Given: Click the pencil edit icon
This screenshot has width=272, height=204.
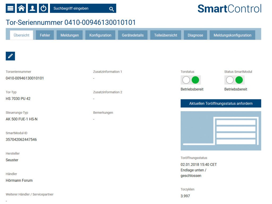Looking at the screenshot, I should (x=10, y=56).
